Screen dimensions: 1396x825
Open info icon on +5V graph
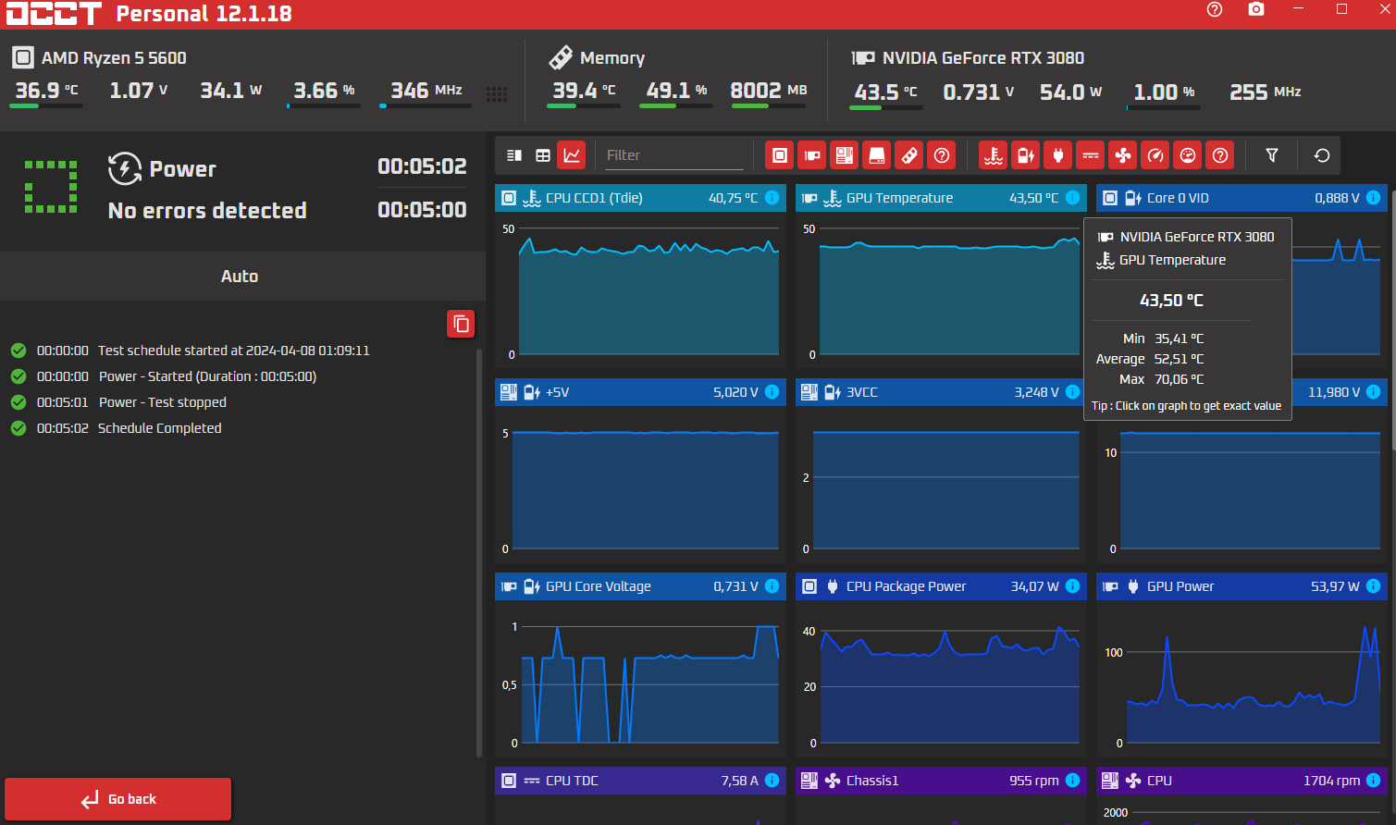pos(772,392)
